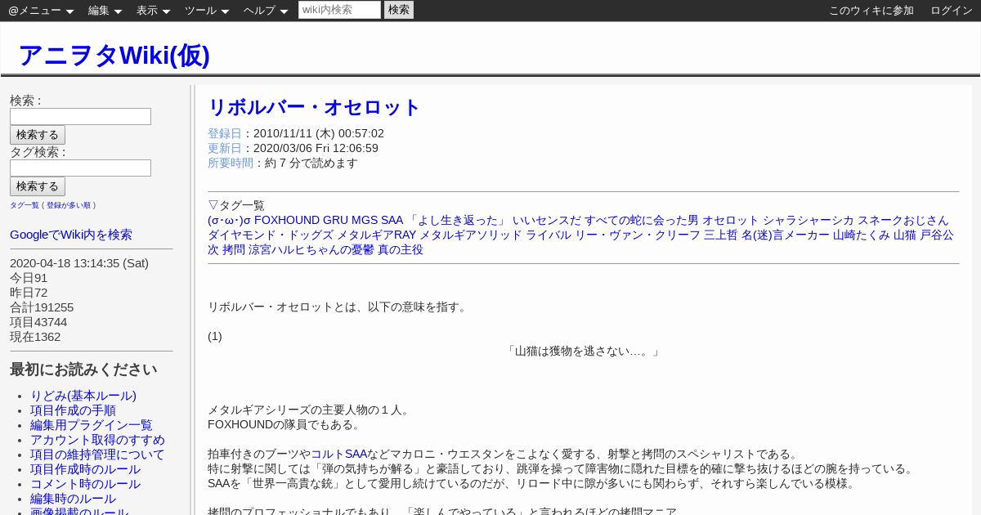Open りどみ(基本ルール) link
The width and height of the screenshot is (981, 515).
[x=83, y=396]
